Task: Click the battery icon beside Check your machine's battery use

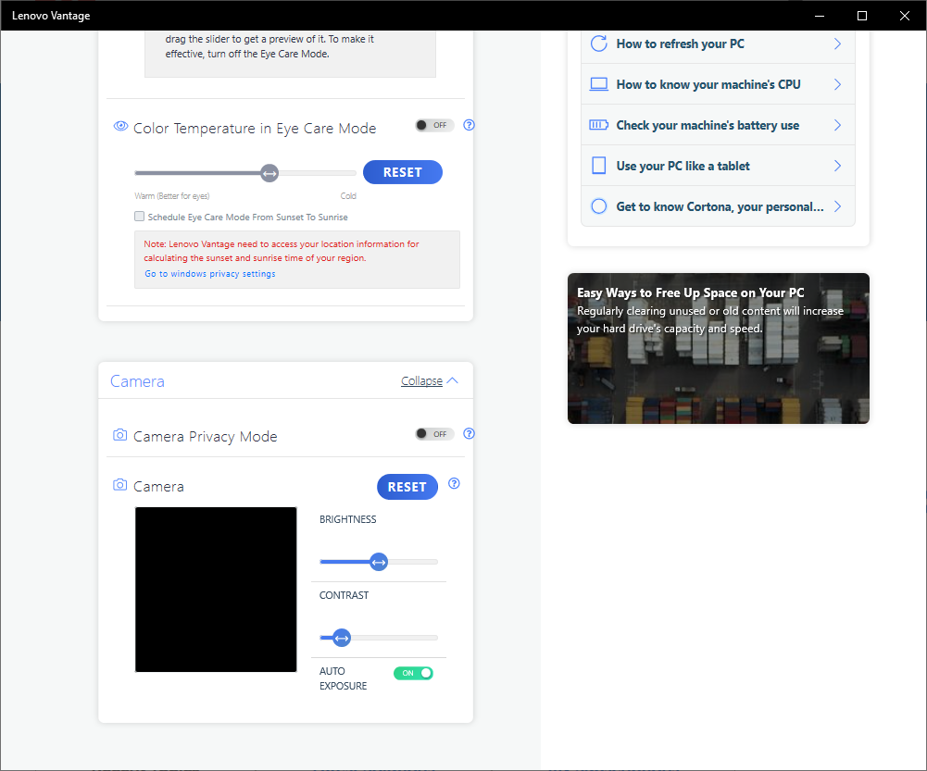Action: tap(599, 124)
